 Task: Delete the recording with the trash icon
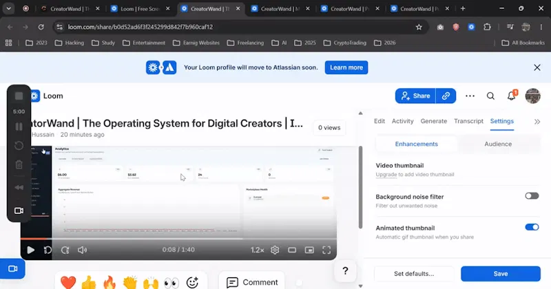point(19,164)
